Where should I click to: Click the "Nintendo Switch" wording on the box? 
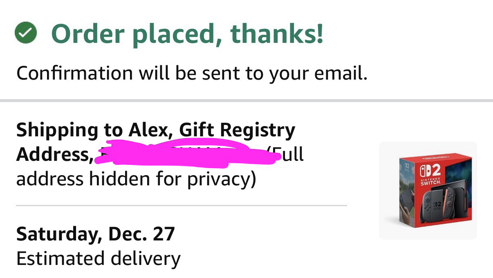431,181
